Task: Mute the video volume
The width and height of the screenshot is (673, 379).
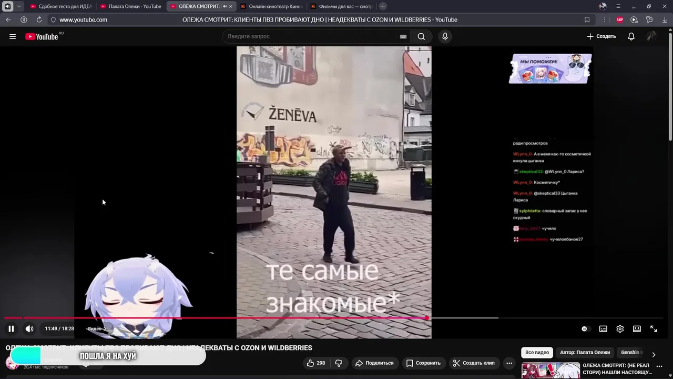Action: click(29, 328)
